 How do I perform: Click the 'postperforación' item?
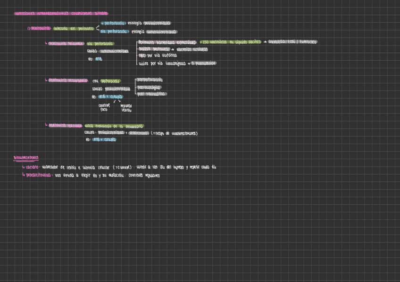pyautogui.click(x=150, y=80)
